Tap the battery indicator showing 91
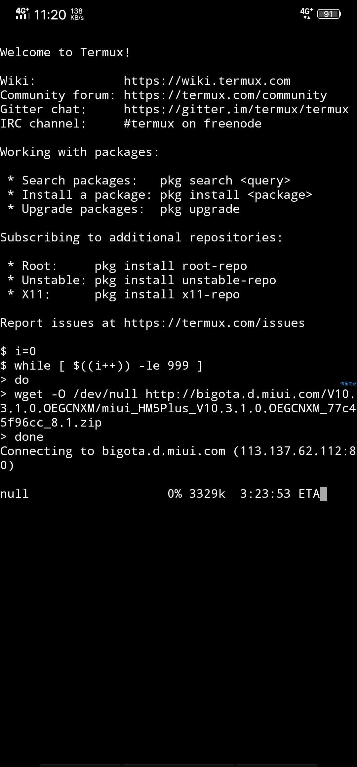Screen dimensions: 357x767 coord(329,14)
